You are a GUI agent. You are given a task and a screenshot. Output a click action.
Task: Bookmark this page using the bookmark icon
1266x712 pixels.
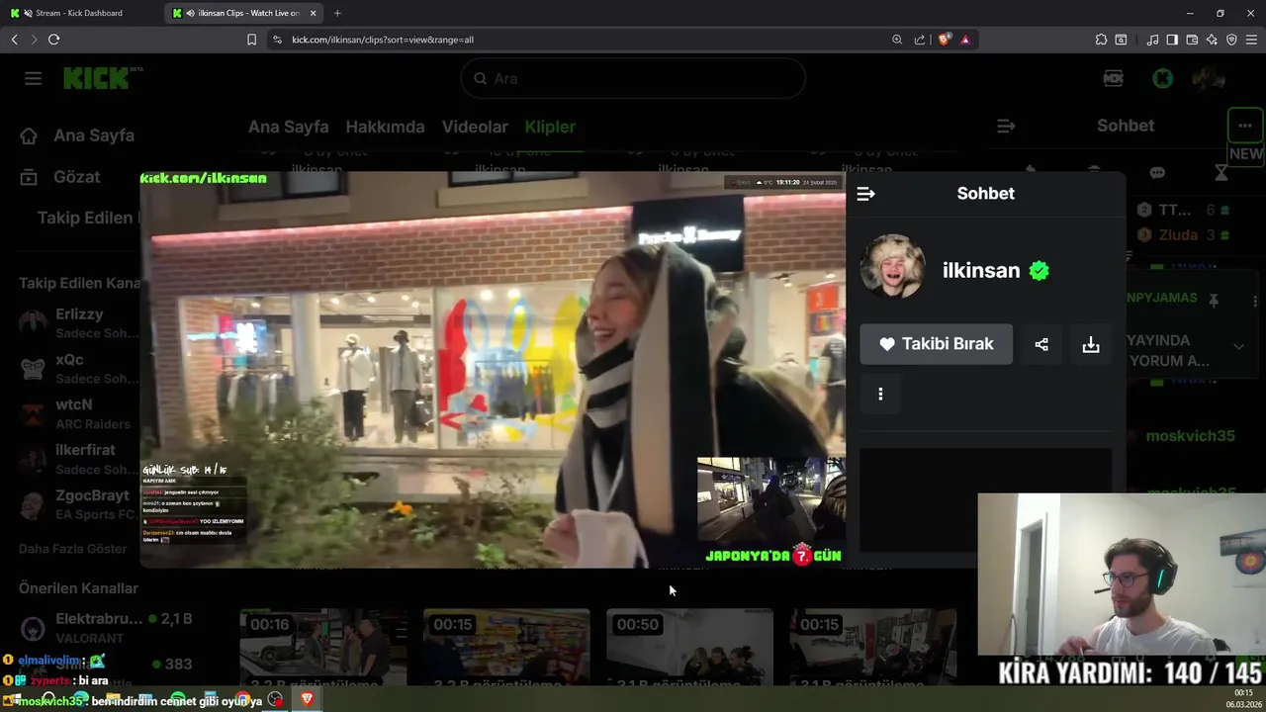251,40
